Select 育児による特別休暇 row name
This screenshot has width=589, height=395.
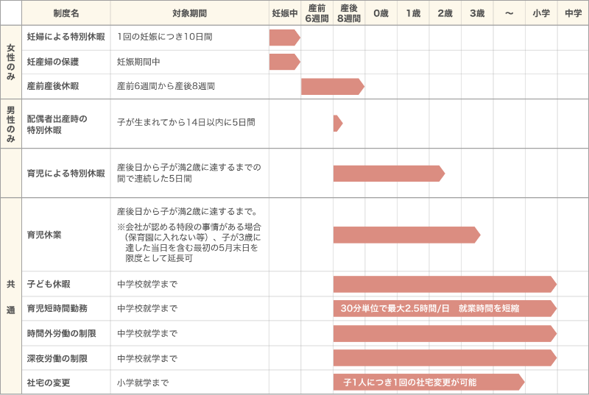tap(66, 173)
